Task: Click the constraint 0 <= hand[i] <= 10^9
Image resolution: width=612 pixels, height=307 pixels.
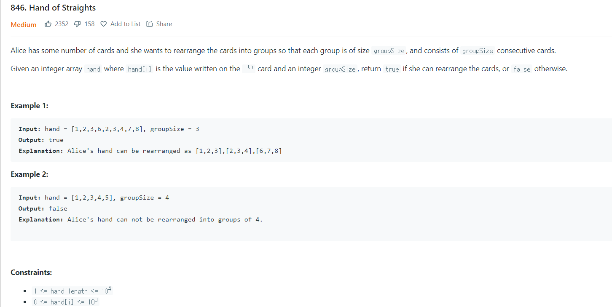Action: (x=65, y=302)
